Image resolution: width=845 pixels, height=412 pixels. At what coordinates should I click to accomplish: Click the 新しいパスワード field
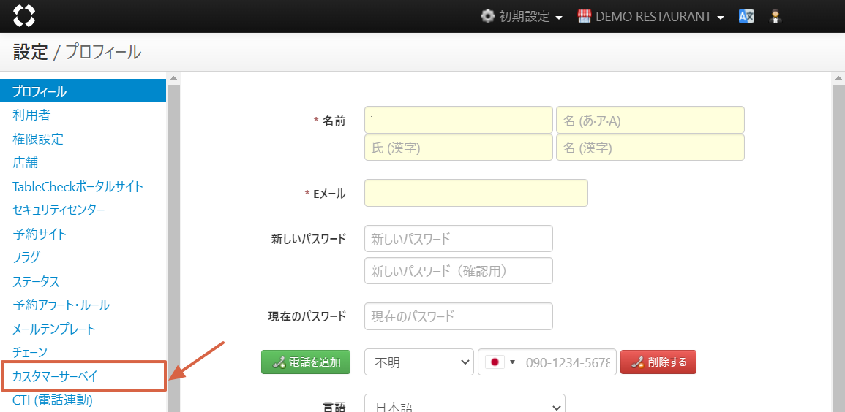[x=459, y=239]
